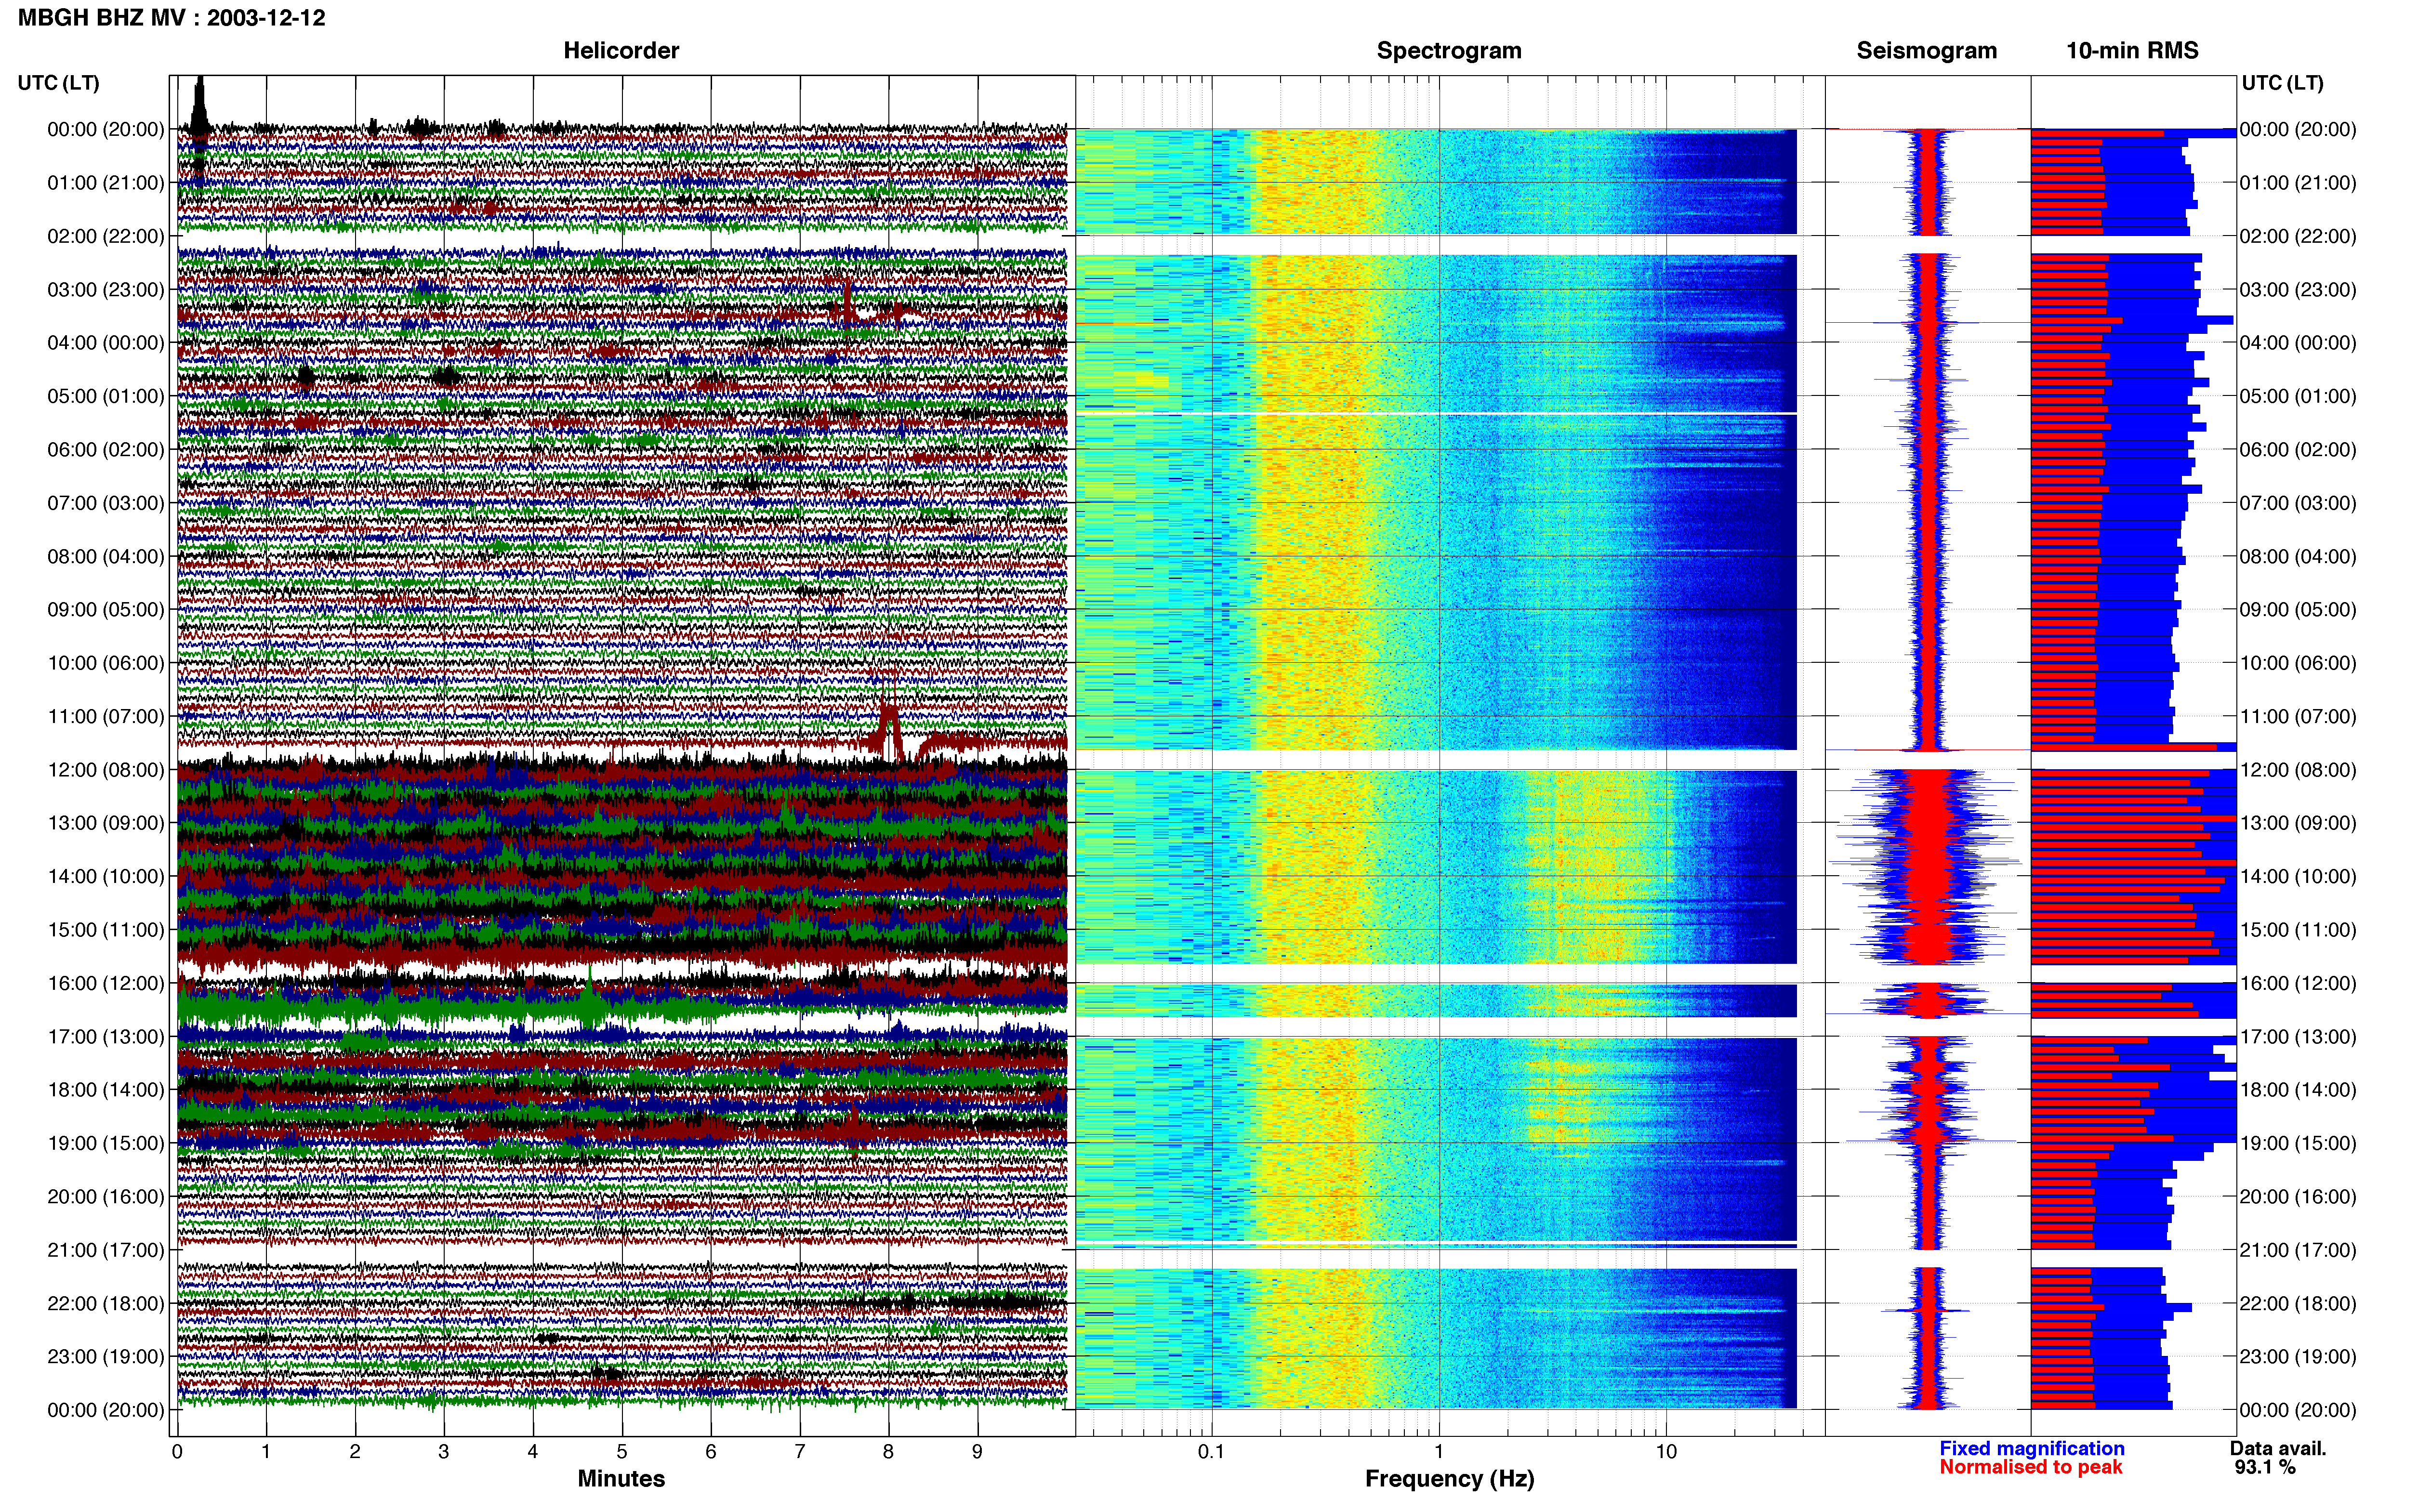Click 20:00 (16:00) on the RMS panel time axis
The height and width of the screenshot is (1512, 2418).
2298,1197
